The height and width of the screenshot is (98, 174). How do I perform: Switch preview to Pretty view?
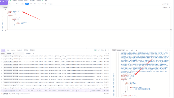point(114,50)
